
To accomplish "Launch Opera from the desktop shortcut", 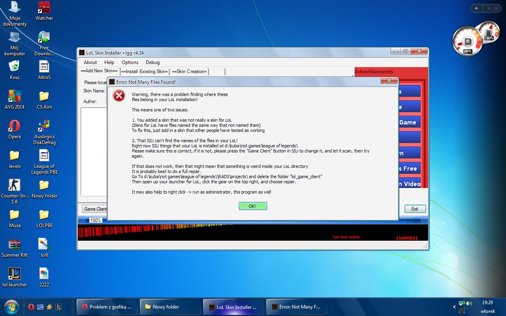I will tap(15, 130).
